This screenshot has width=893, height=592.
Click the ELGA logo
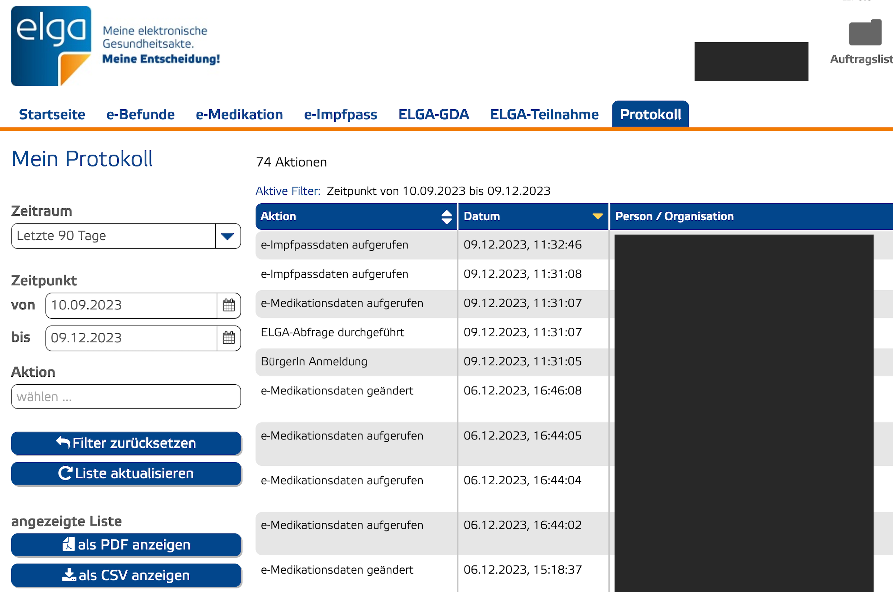point(51,46)
